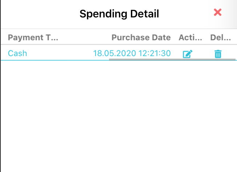Sort by the Purchase Date column header
237x172 pixels.
[141, 37]
